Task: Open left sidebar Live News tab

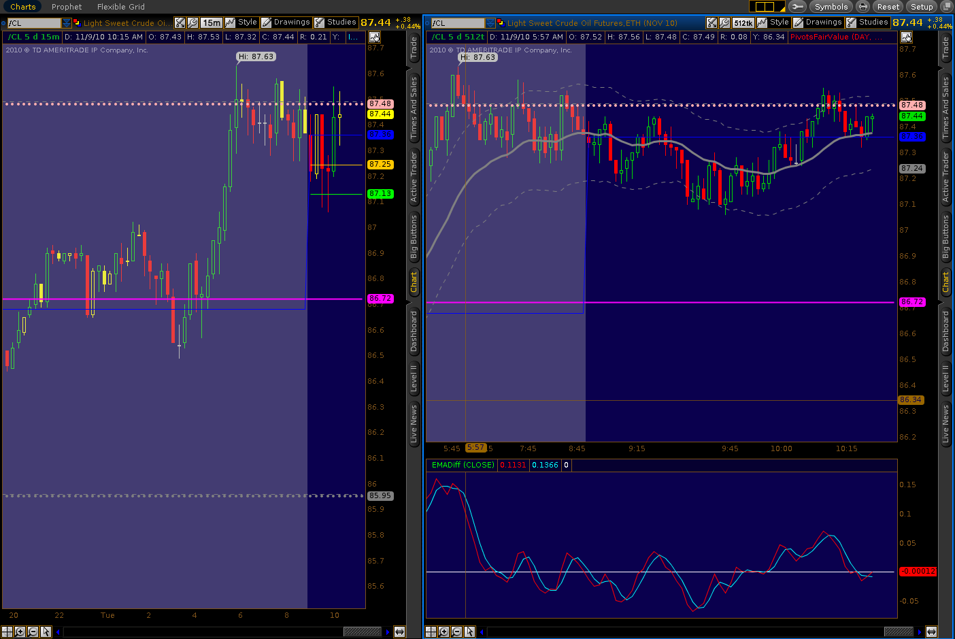Action: tap(414, 424)
